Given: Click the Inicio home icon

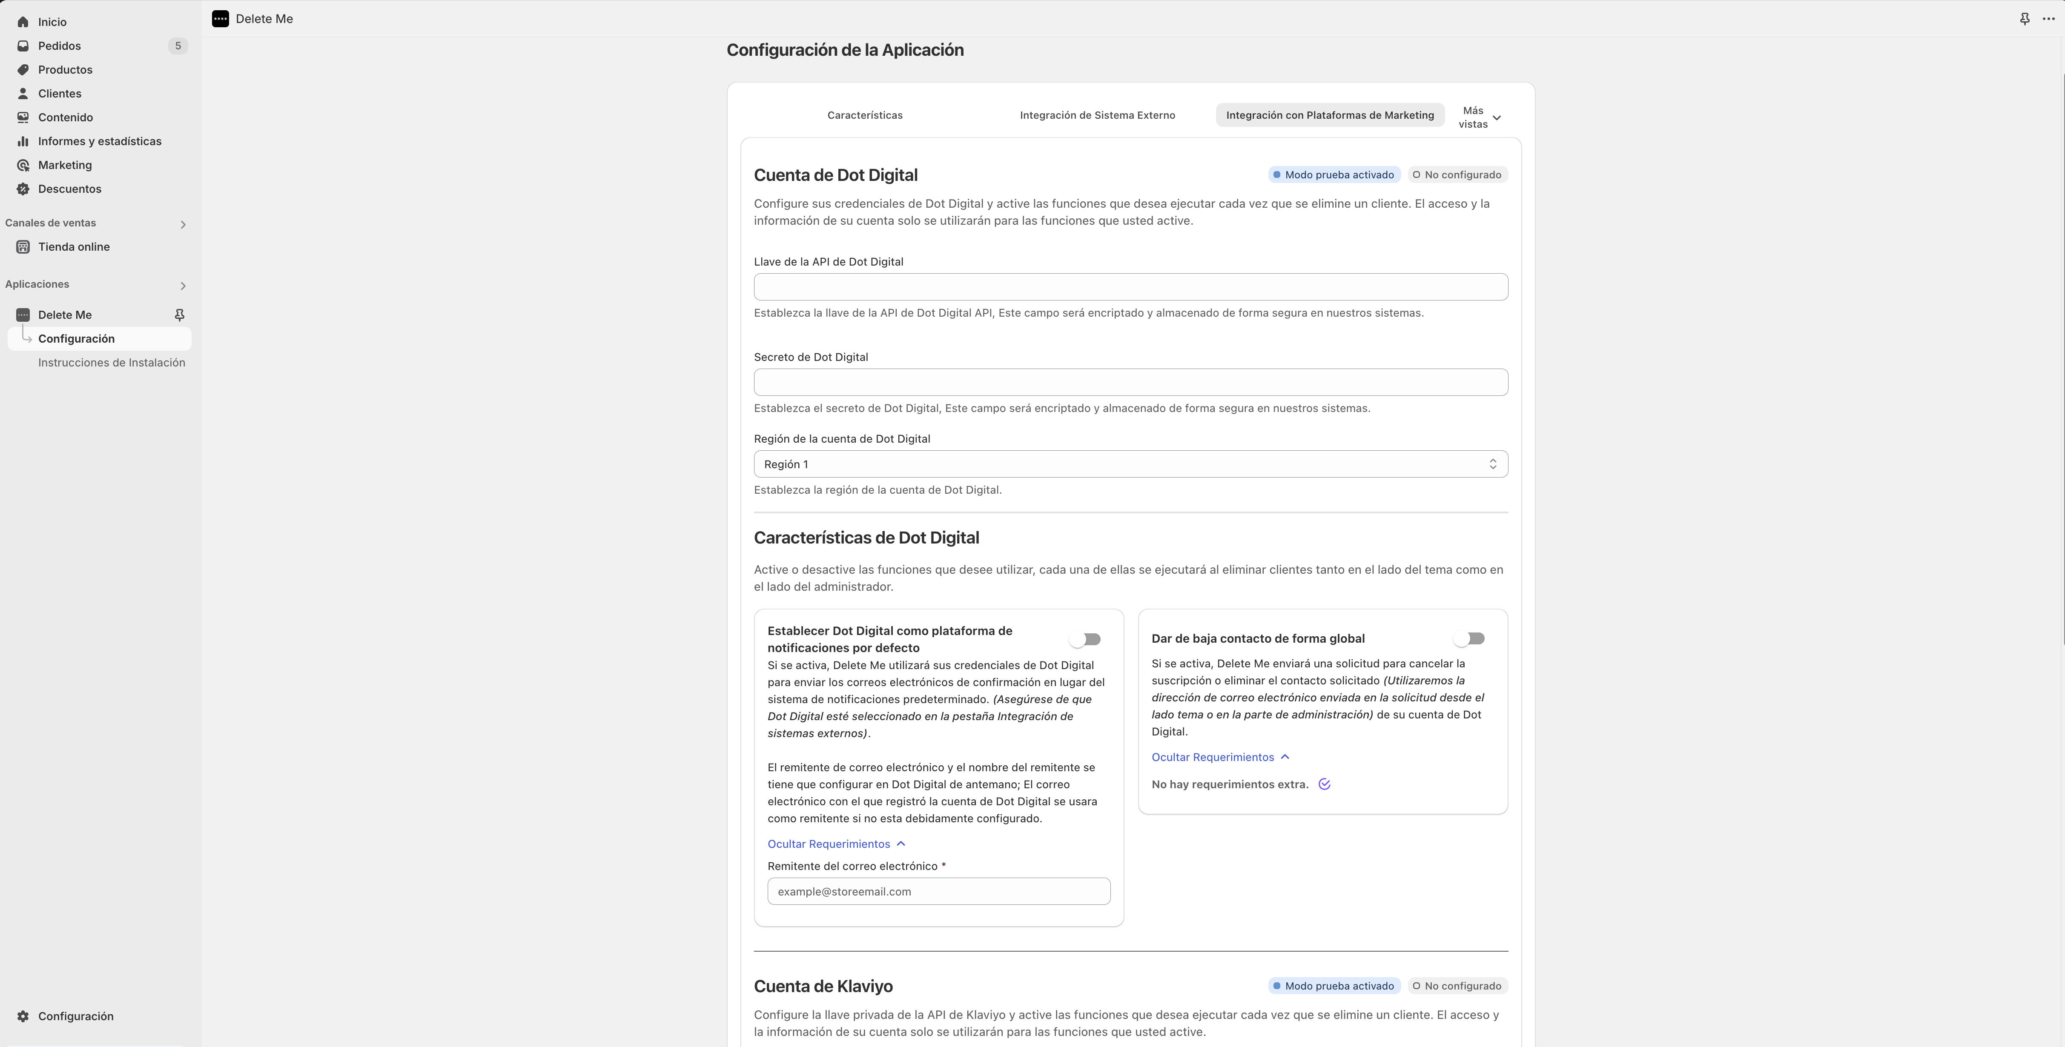Looking at the screenshot, I should [x=23, y=23].
